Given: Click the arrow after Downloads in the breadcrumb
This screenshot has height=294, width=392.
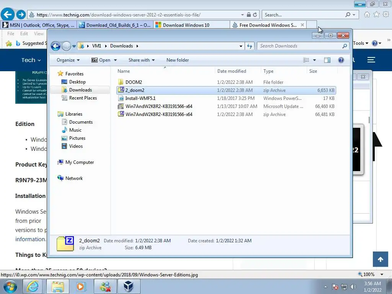Looking at the screenshot, I should (x=137, y=46).
